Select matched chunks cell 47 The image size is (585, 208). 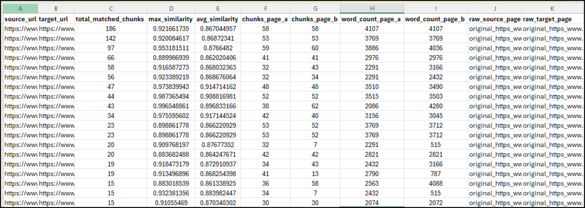tap(110, 87)
